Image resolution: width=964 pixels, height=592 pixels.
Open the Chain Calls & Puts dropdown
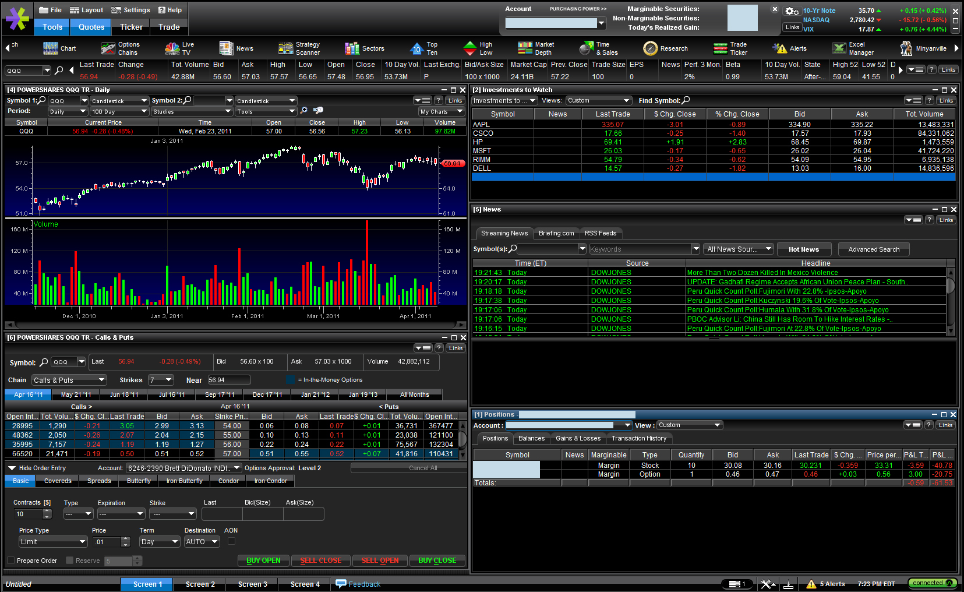69,380
